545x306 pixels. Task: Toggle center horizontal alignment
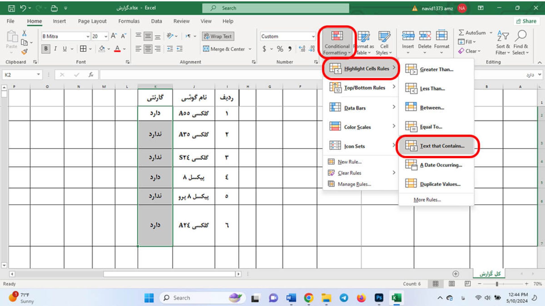pos(148,49)
